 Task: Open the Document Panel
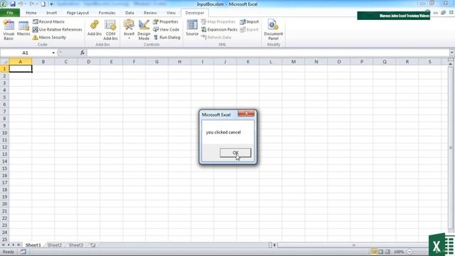[273, 30]
